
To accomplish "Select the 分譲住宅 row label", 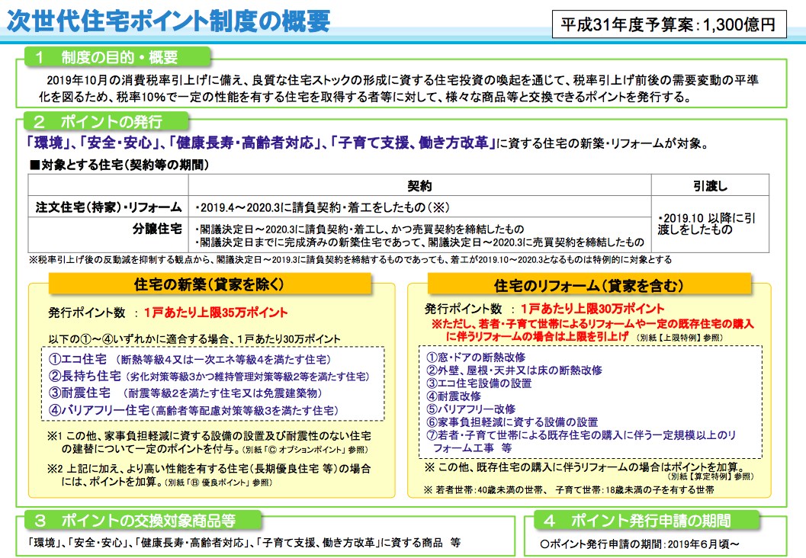I will point(156,228).
